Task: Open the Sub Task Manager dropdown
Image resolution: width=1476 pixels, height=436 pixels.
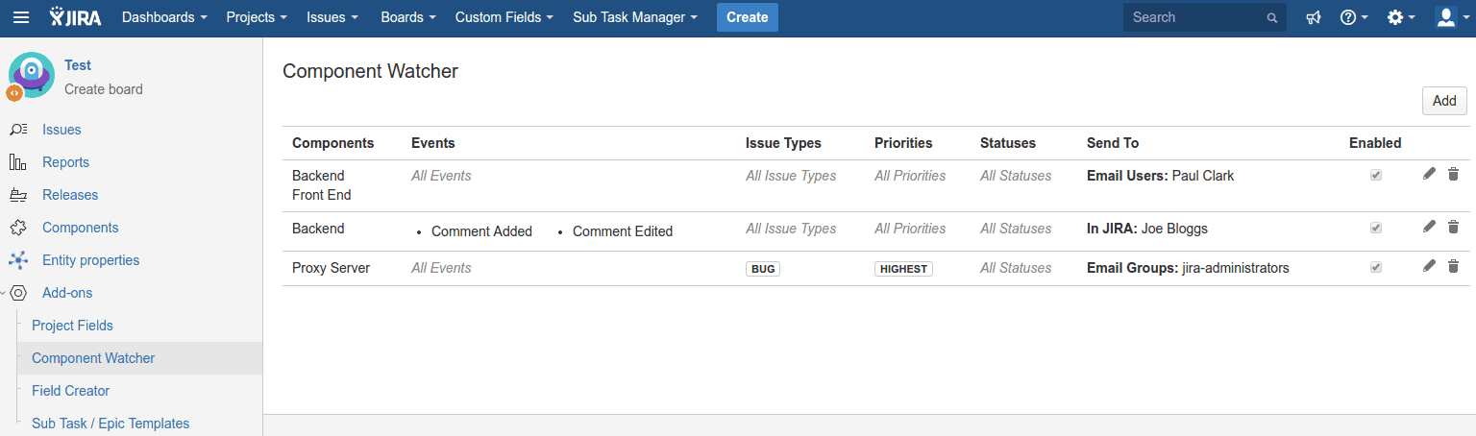Action: pos(635,17)
